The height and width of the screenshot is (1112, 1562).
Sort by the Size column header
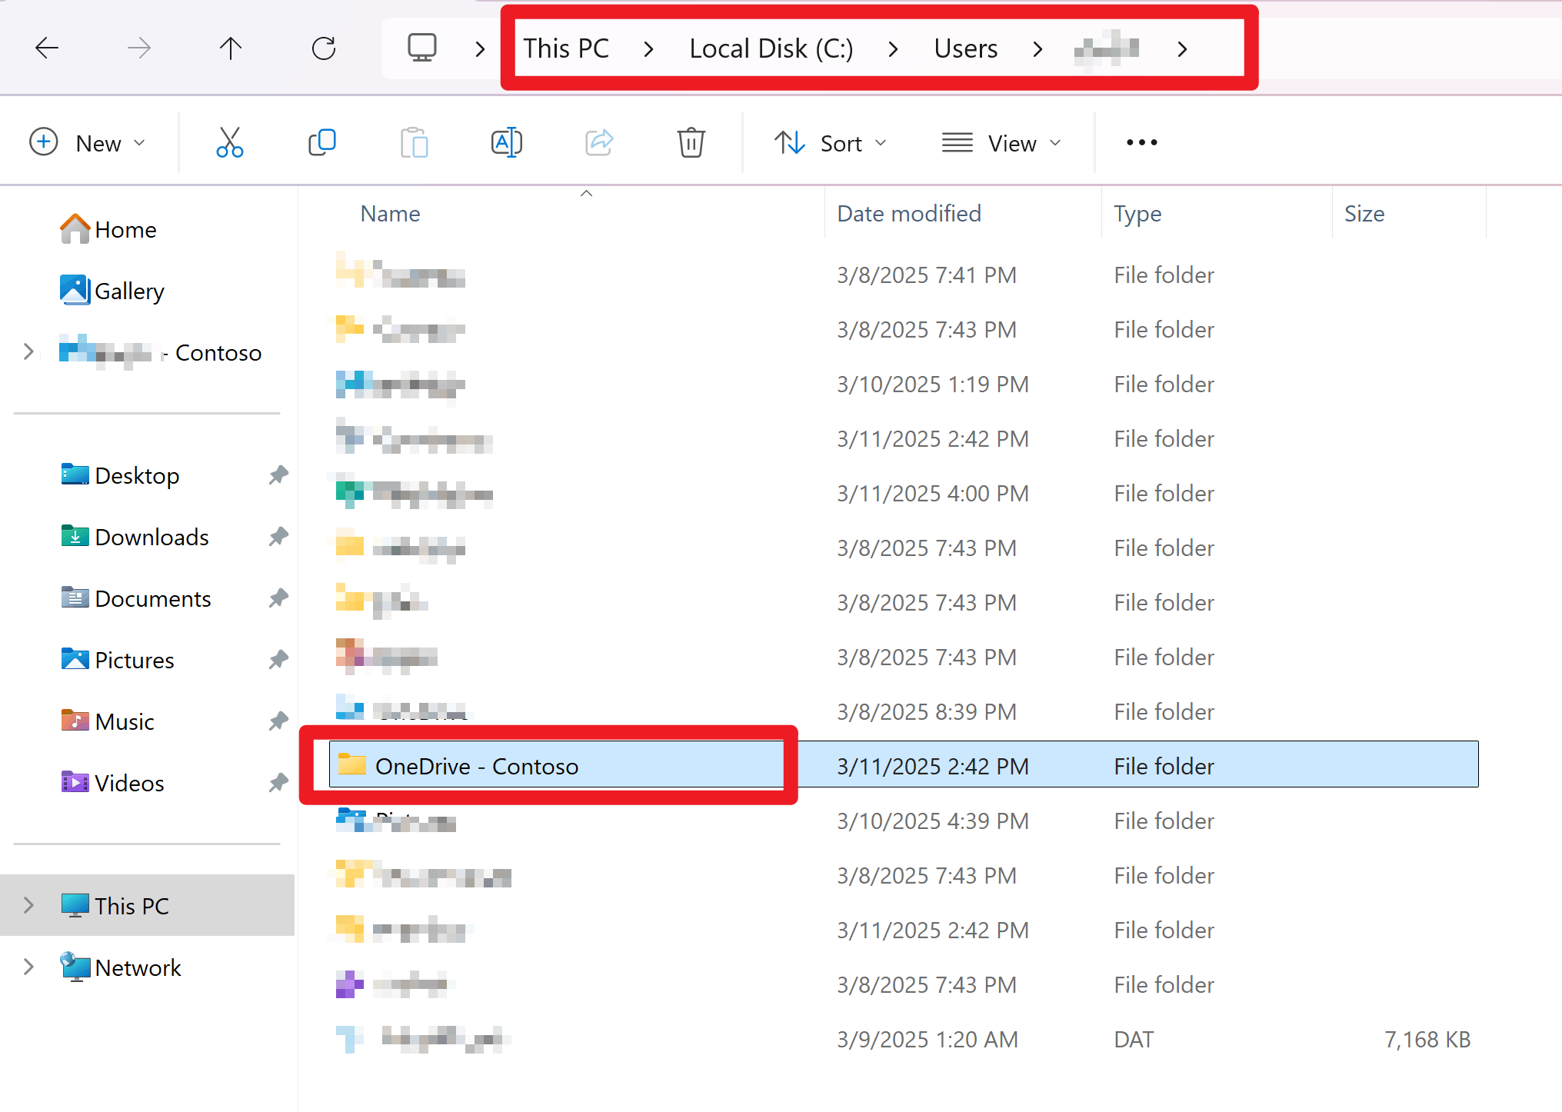pos(1364,213)
